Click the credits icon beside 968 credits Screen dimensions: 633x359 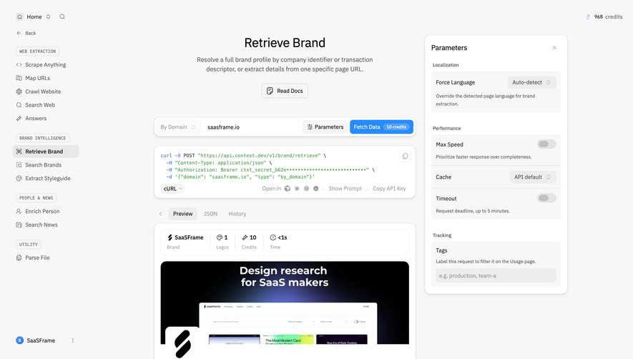[x=588, y=17]
